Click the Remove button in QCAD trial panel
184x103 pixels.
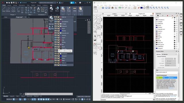click(x=173, y=78)
